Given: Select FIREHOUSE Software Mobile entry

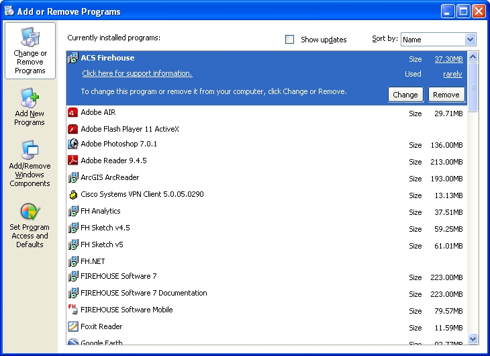Looking at the screenshot, I should point(266,310).
